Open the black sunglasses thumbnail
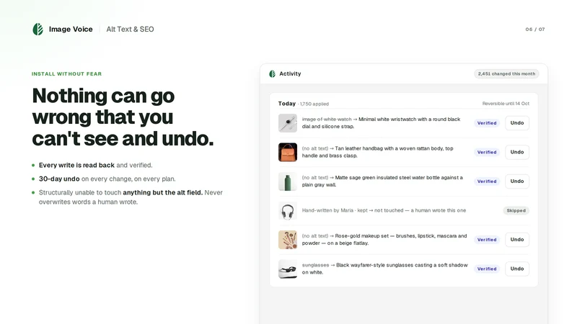This screenshot has width=577, height=324. 288,269
